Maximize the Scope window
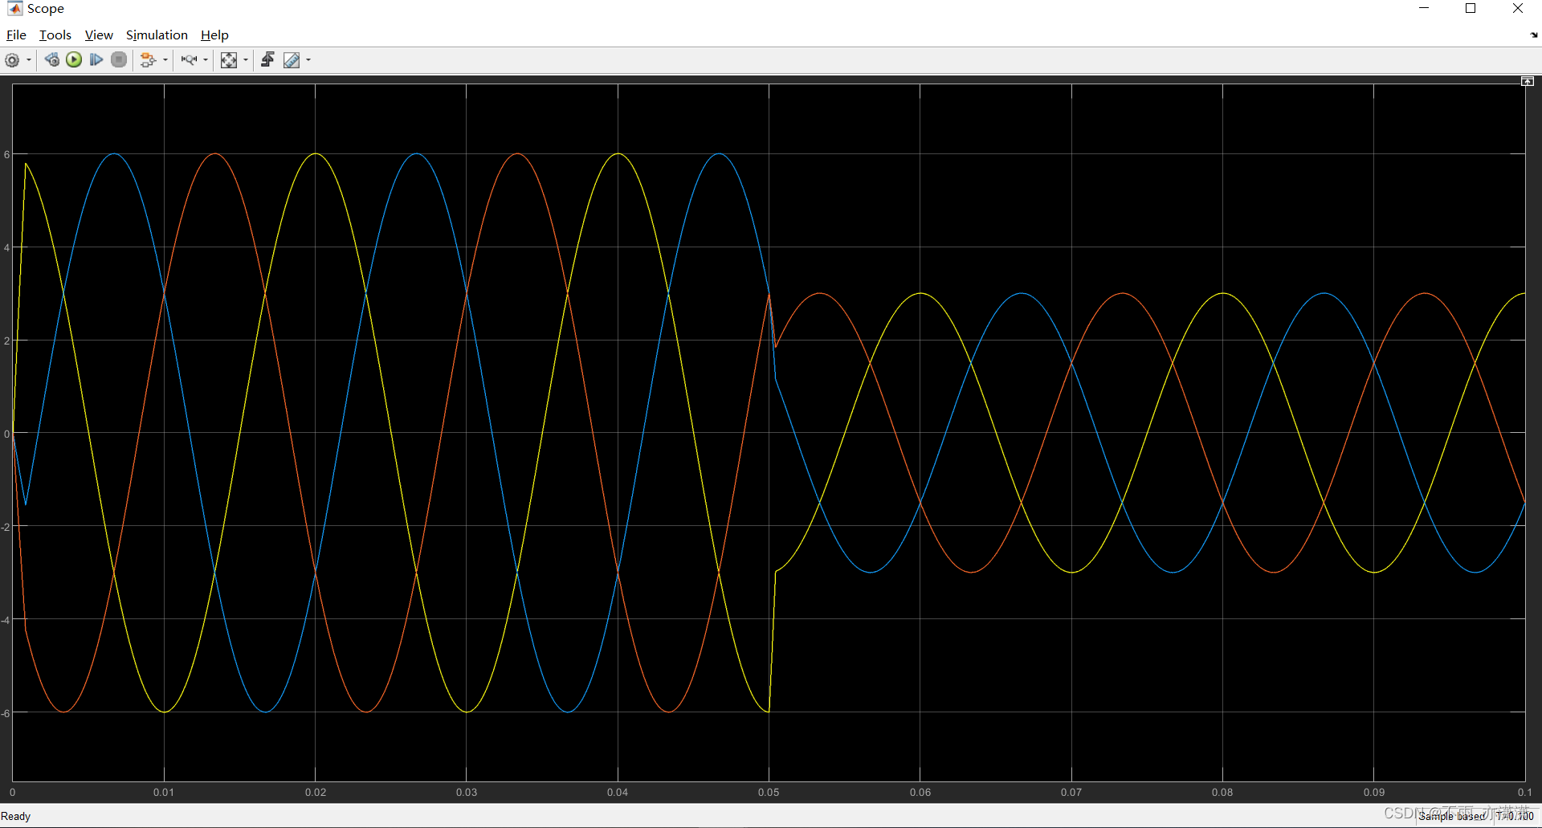 click(x=1471, y=9)
